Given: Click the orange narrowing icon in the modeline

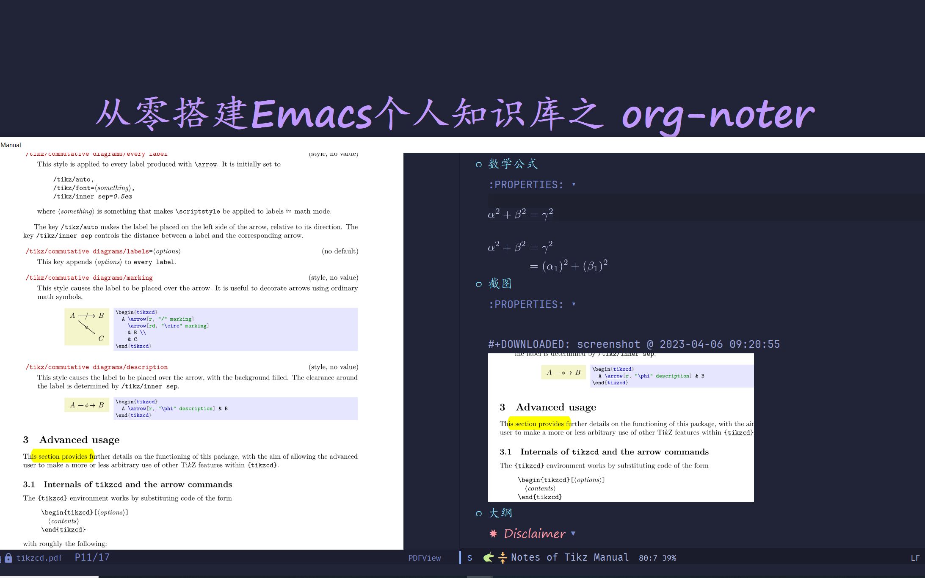Looking at the screenshot, I should pyautogui.click(x=503, y=557).
